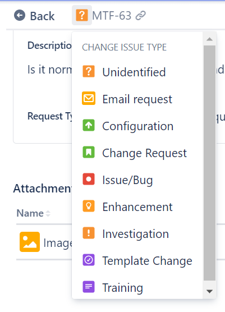Copy issue link icon next to MTF-63
Viewport: 225px width, 312px height.
pos(141,16)
